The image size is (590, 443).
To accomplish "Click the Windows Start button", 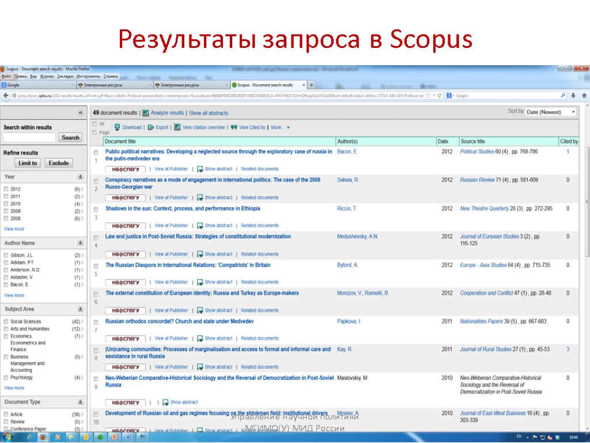I will click(8, 437).
